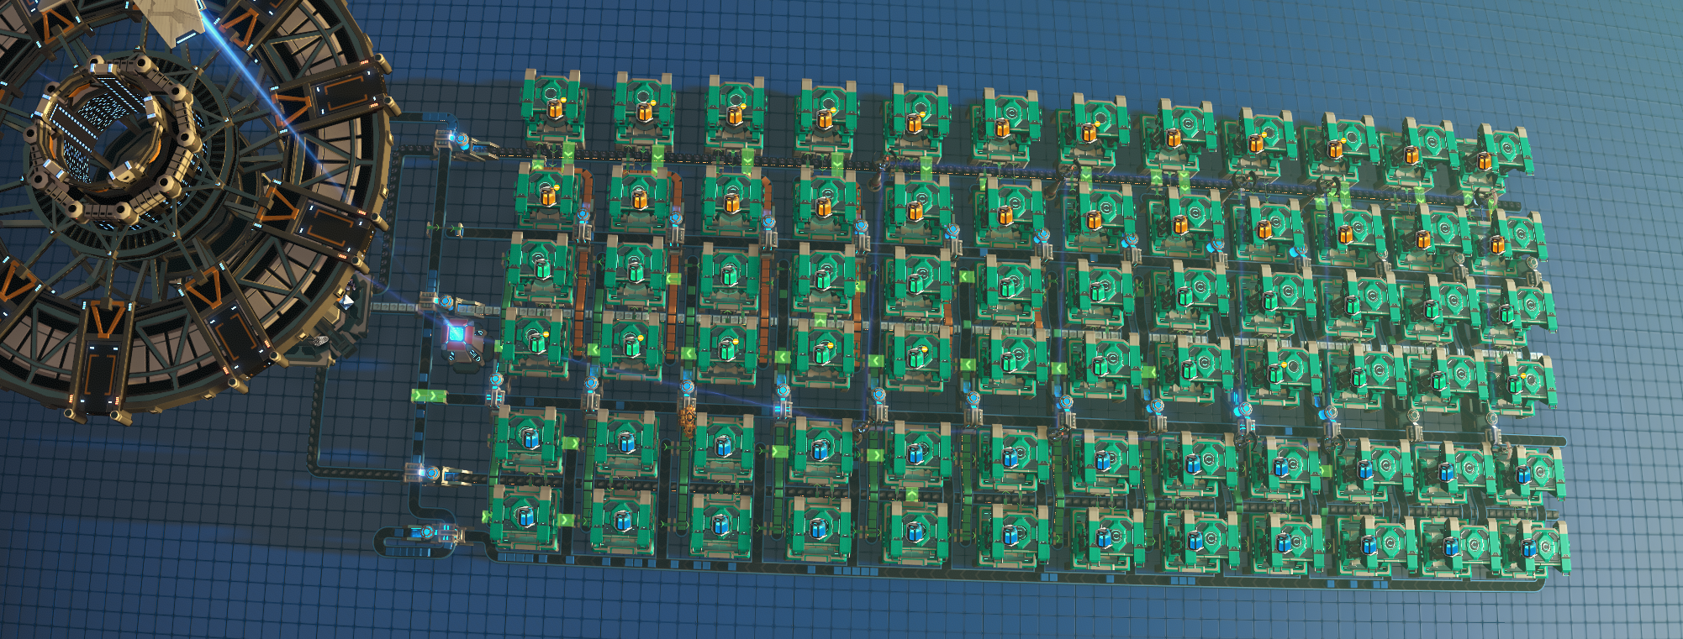The image size is (1683, 639).
Task: Click blue matrix icon on bottom-right corner lab
Action: 1528,550
